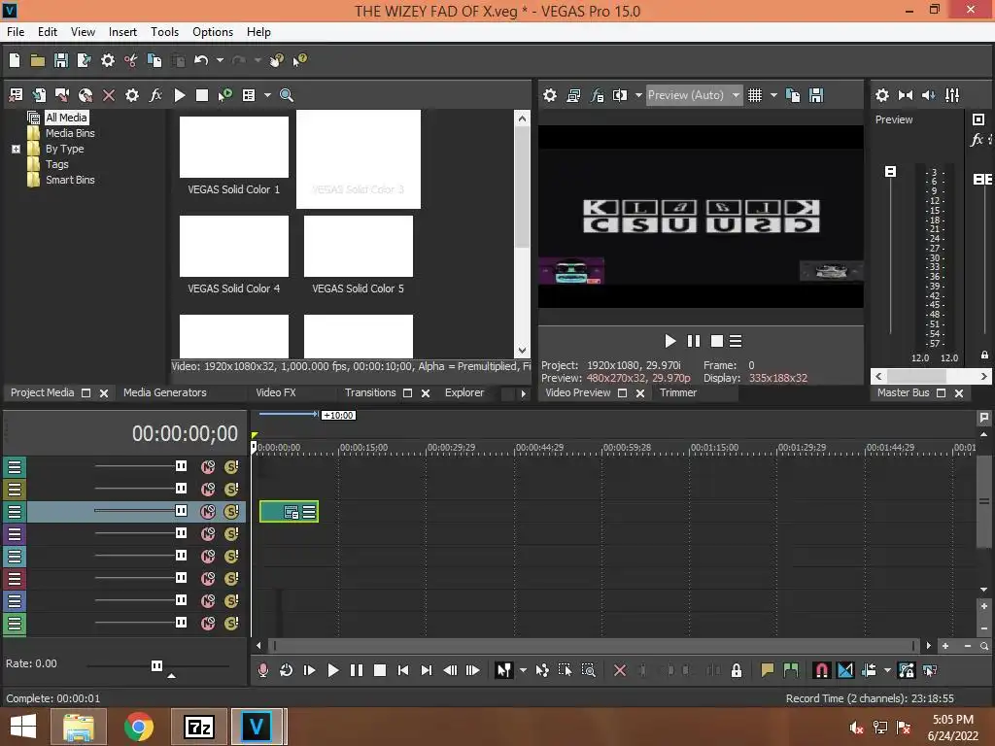
Task: Select VEGAS Solid Color 4 thumbnail
Action: point(233,246)
